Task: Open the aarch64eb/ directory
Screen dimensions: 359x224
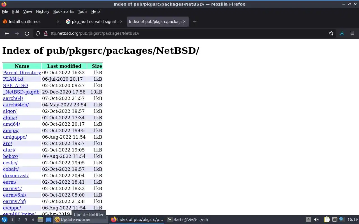Action: click(x=16, y=105)
